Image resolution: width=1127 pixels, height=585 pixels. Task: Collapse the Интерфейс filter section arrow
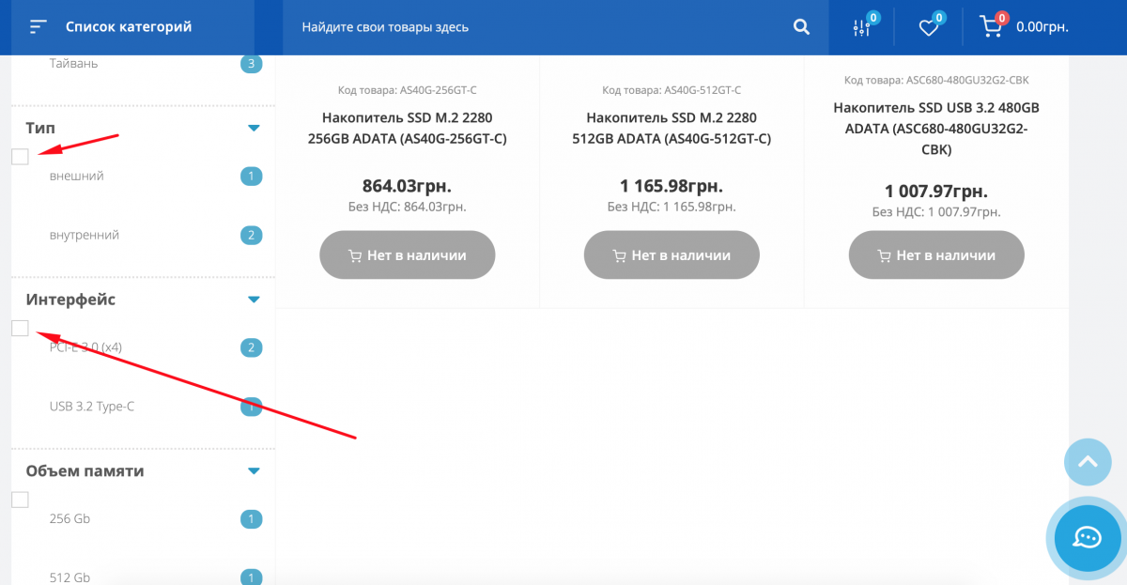pos(254,300)
